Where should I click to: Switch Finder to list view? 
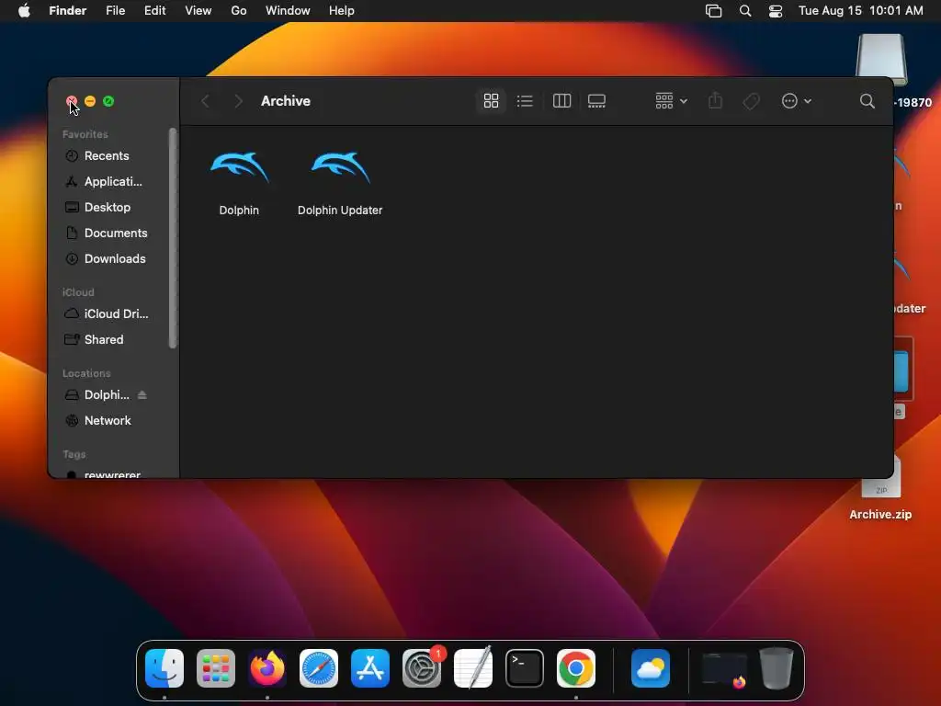[x=525, y=101]
